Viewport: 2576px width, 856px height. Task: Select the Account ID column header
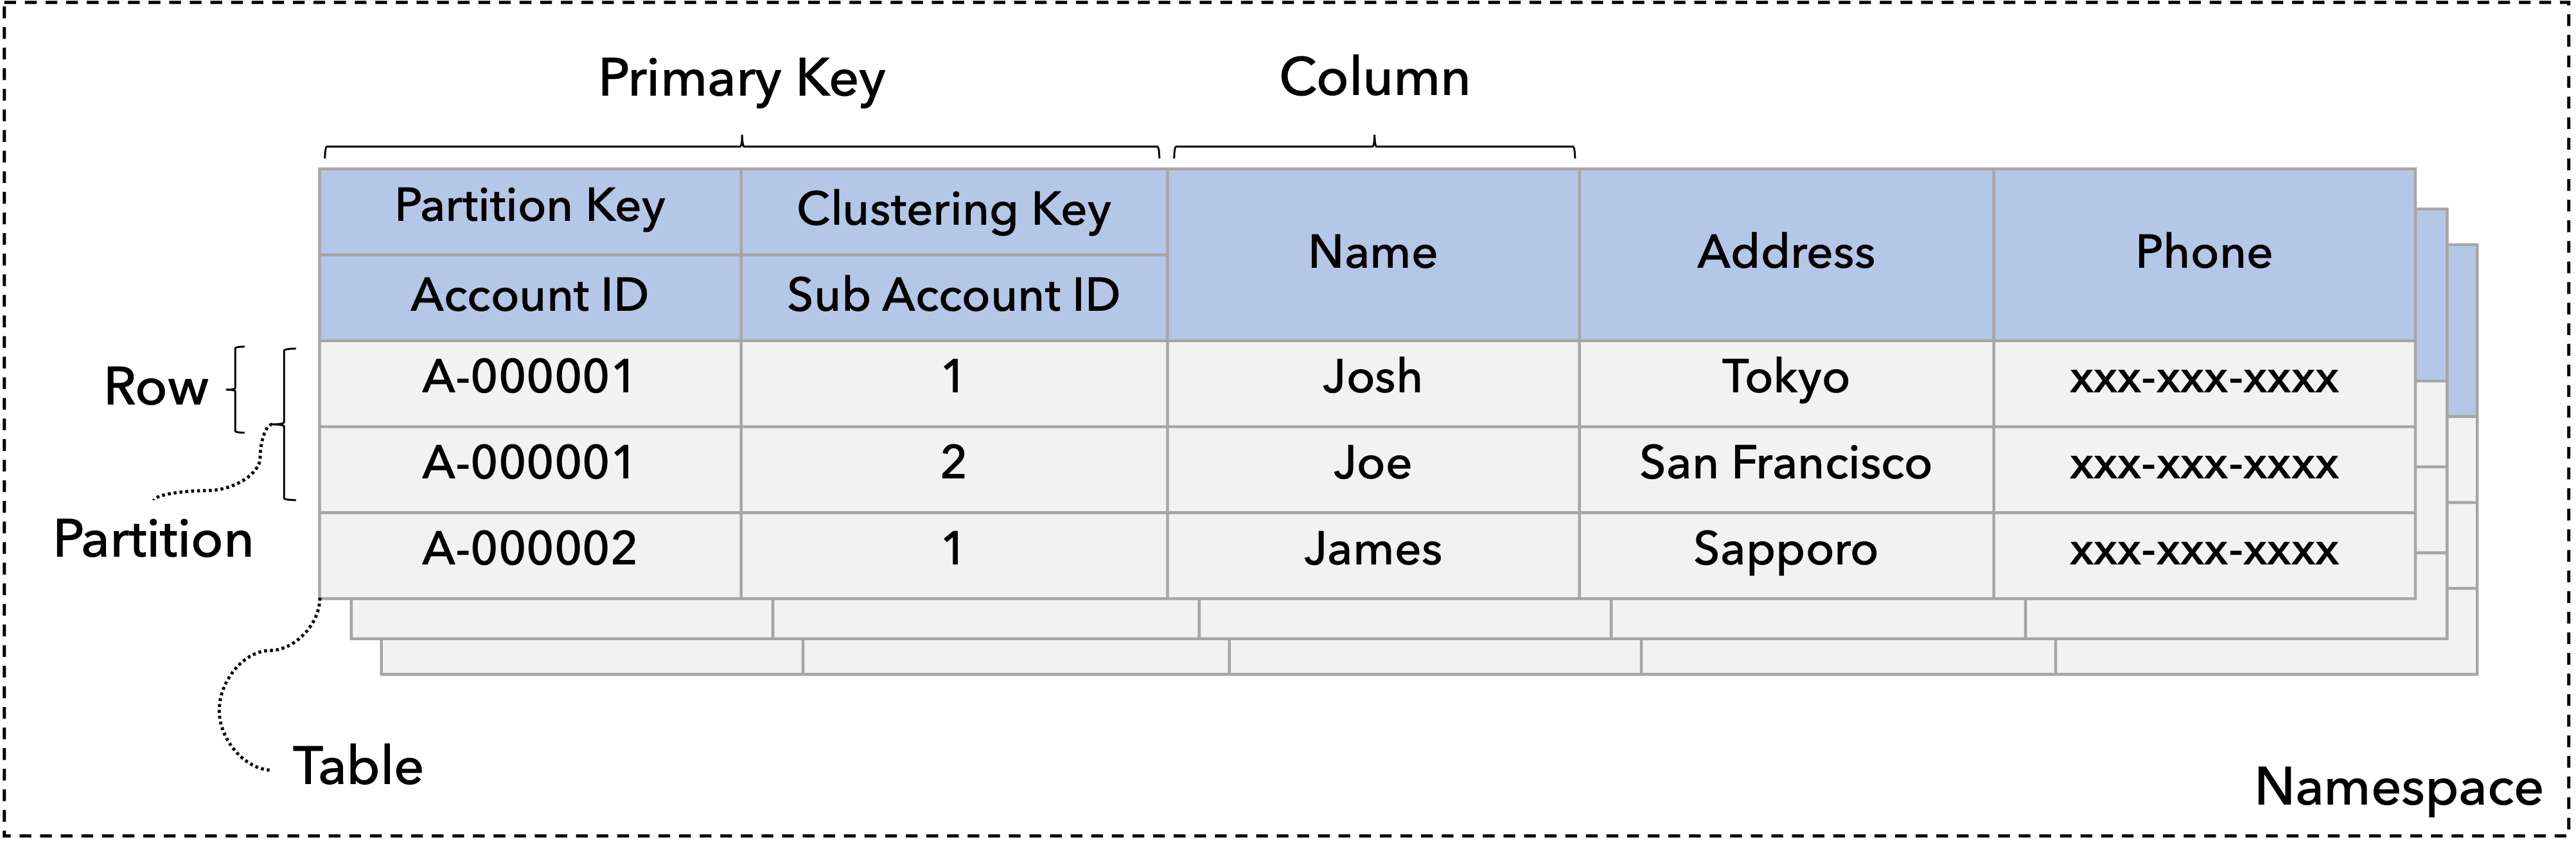pos(530,296)
